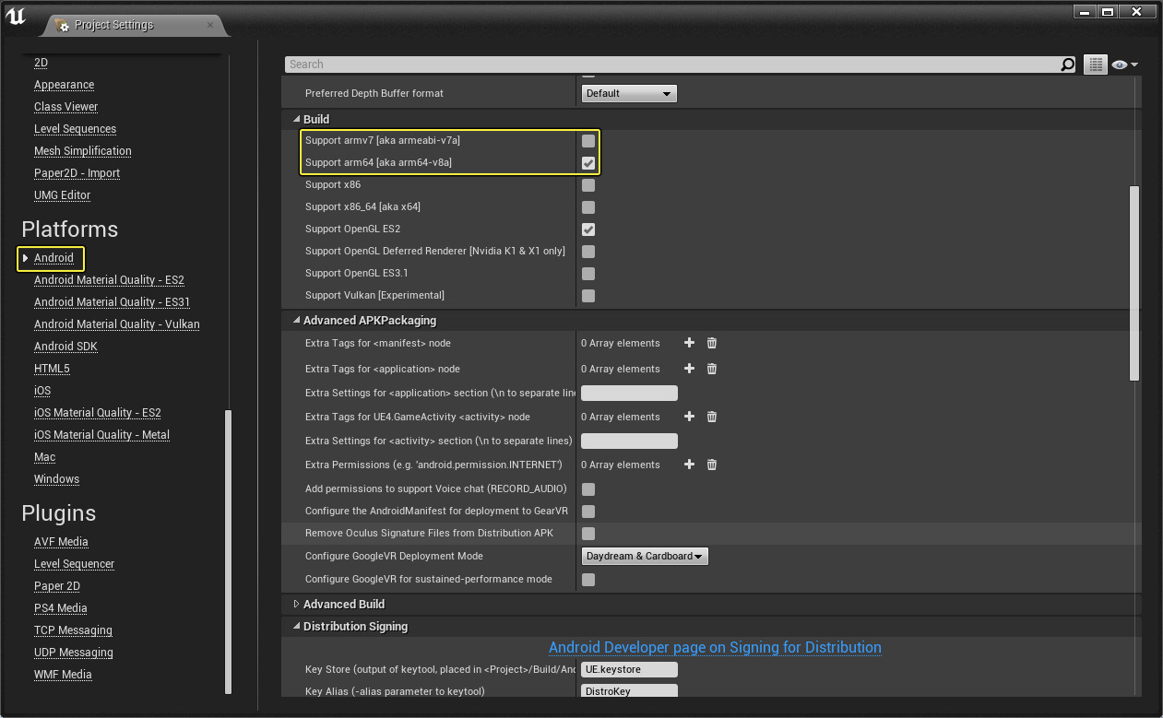
Task: Click the Unreal Engine logo icon
Action: [16, 18]
